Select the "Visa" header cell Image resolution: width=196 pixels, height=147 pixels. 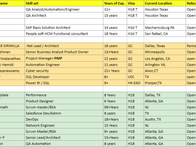point(131,3)
